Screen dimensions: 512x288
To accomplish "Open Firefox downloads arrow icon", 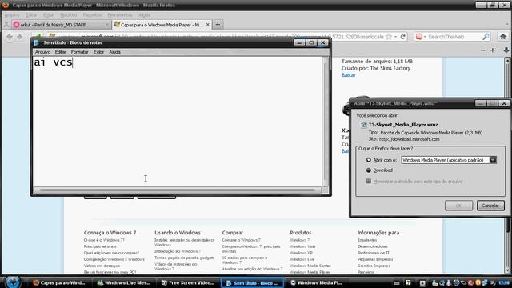I will point(506,50).
